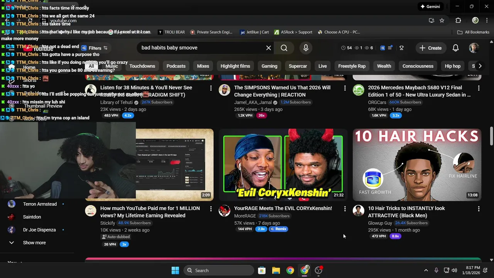
Task: Open the vidIQ Filters button
Action: (95, 48)
